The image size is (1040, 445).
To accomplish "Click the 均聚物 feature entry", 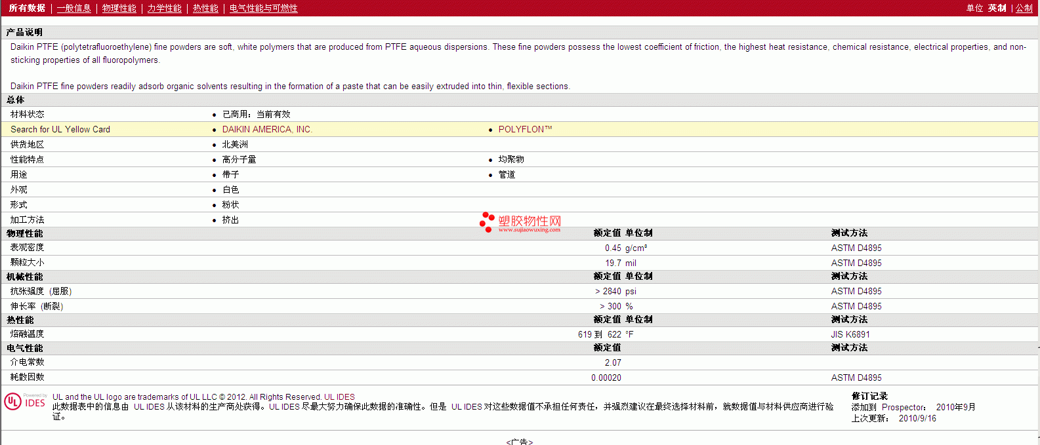I will [511, 159].
